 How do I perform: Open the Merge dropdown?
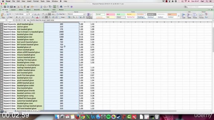pos(63,17)
